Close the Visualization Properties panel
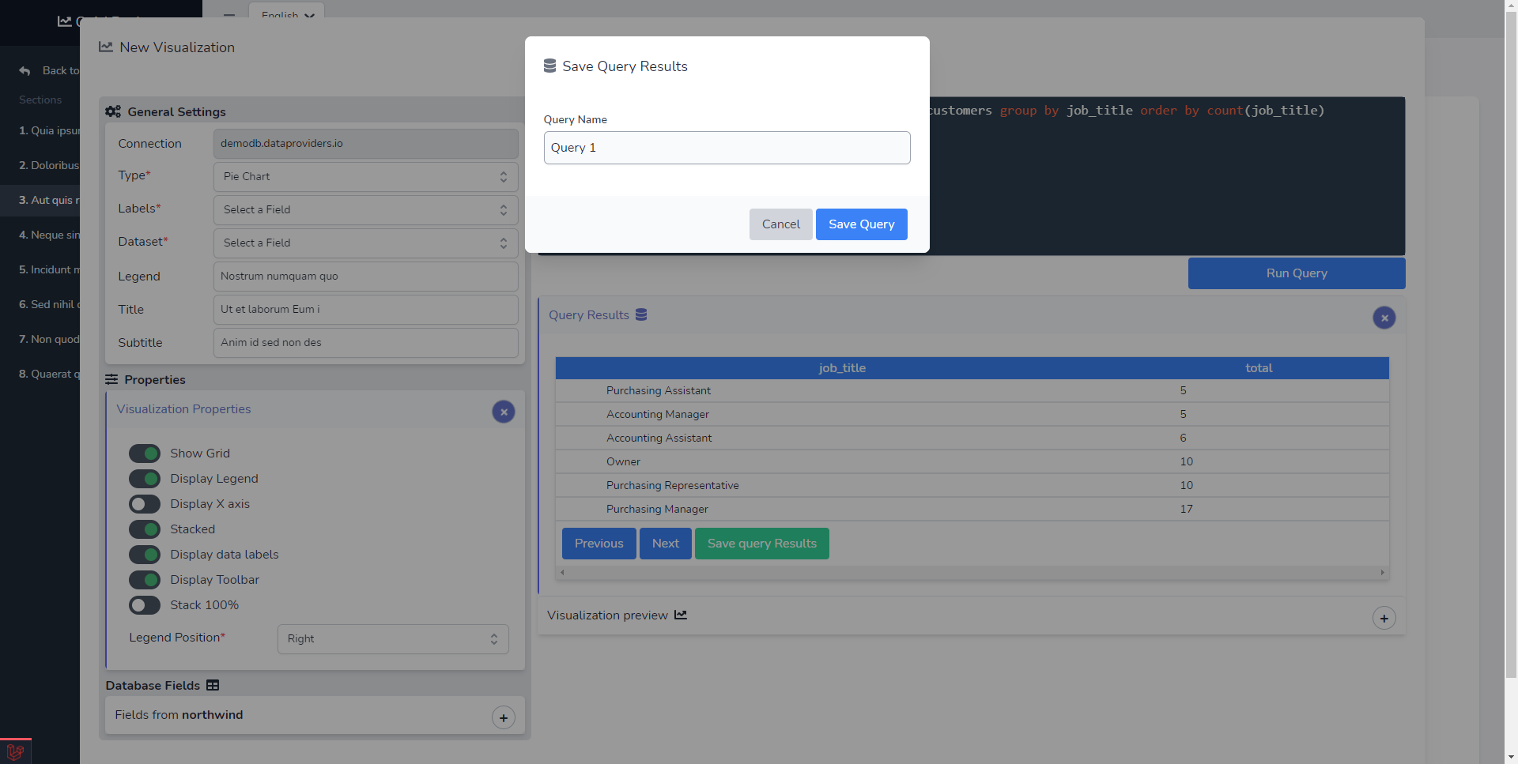 click(x=504, y=412)
